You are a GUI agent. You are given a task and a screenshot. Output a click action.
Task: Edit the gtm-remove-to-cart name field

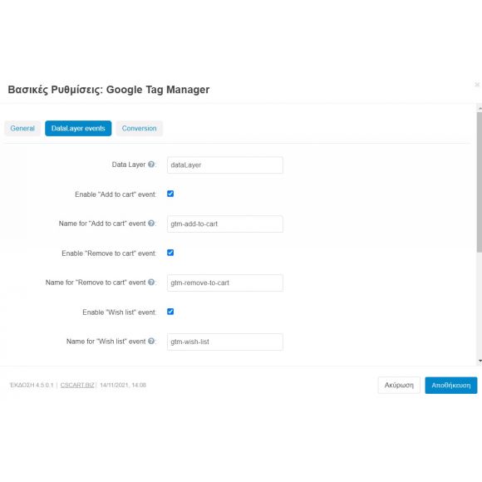tap(225, 283)
